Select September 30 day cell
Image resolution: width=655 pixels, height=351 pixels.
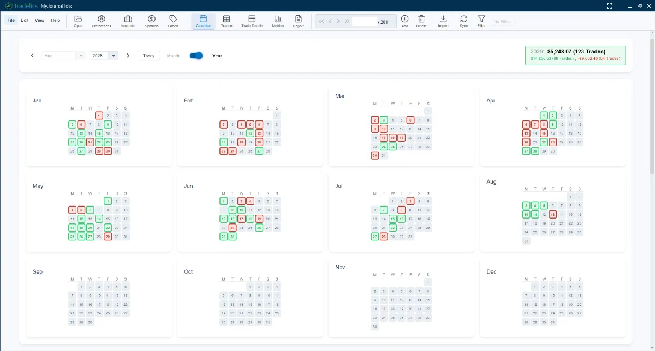tap(90, 322)
